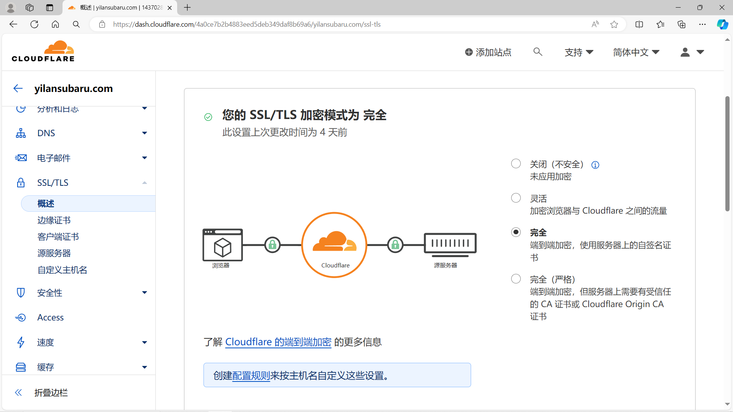Expand the 缓存 sidebar section
The height and width of the screenshot is (412, 733).
144,367
